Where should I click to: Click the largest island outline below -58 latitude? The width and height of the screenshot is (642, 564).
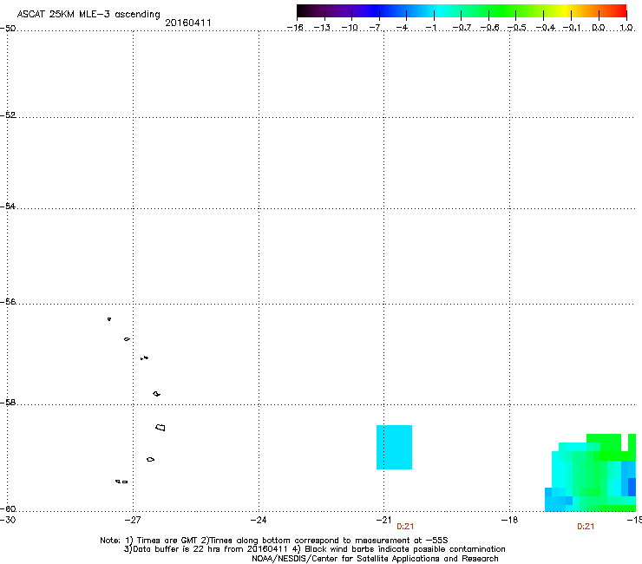point(160,428)
